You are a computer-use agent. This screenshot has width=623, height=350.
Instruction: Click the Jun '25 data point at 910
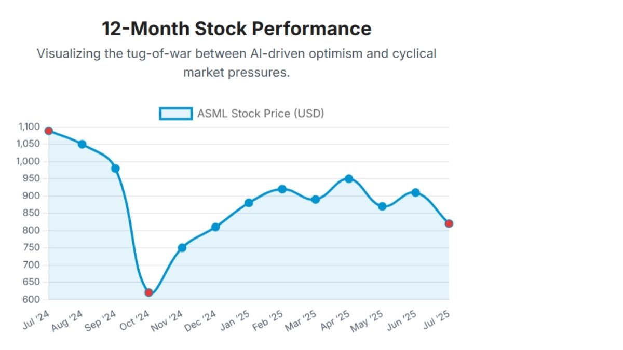(x=416, y=192)
